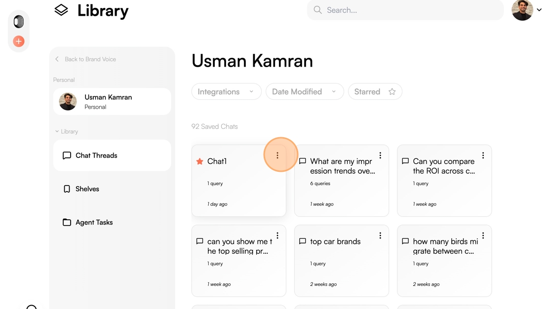Viewport: 553px width, 309px height.
Task: Go back to Brand Voice
Action: point(86,59)
